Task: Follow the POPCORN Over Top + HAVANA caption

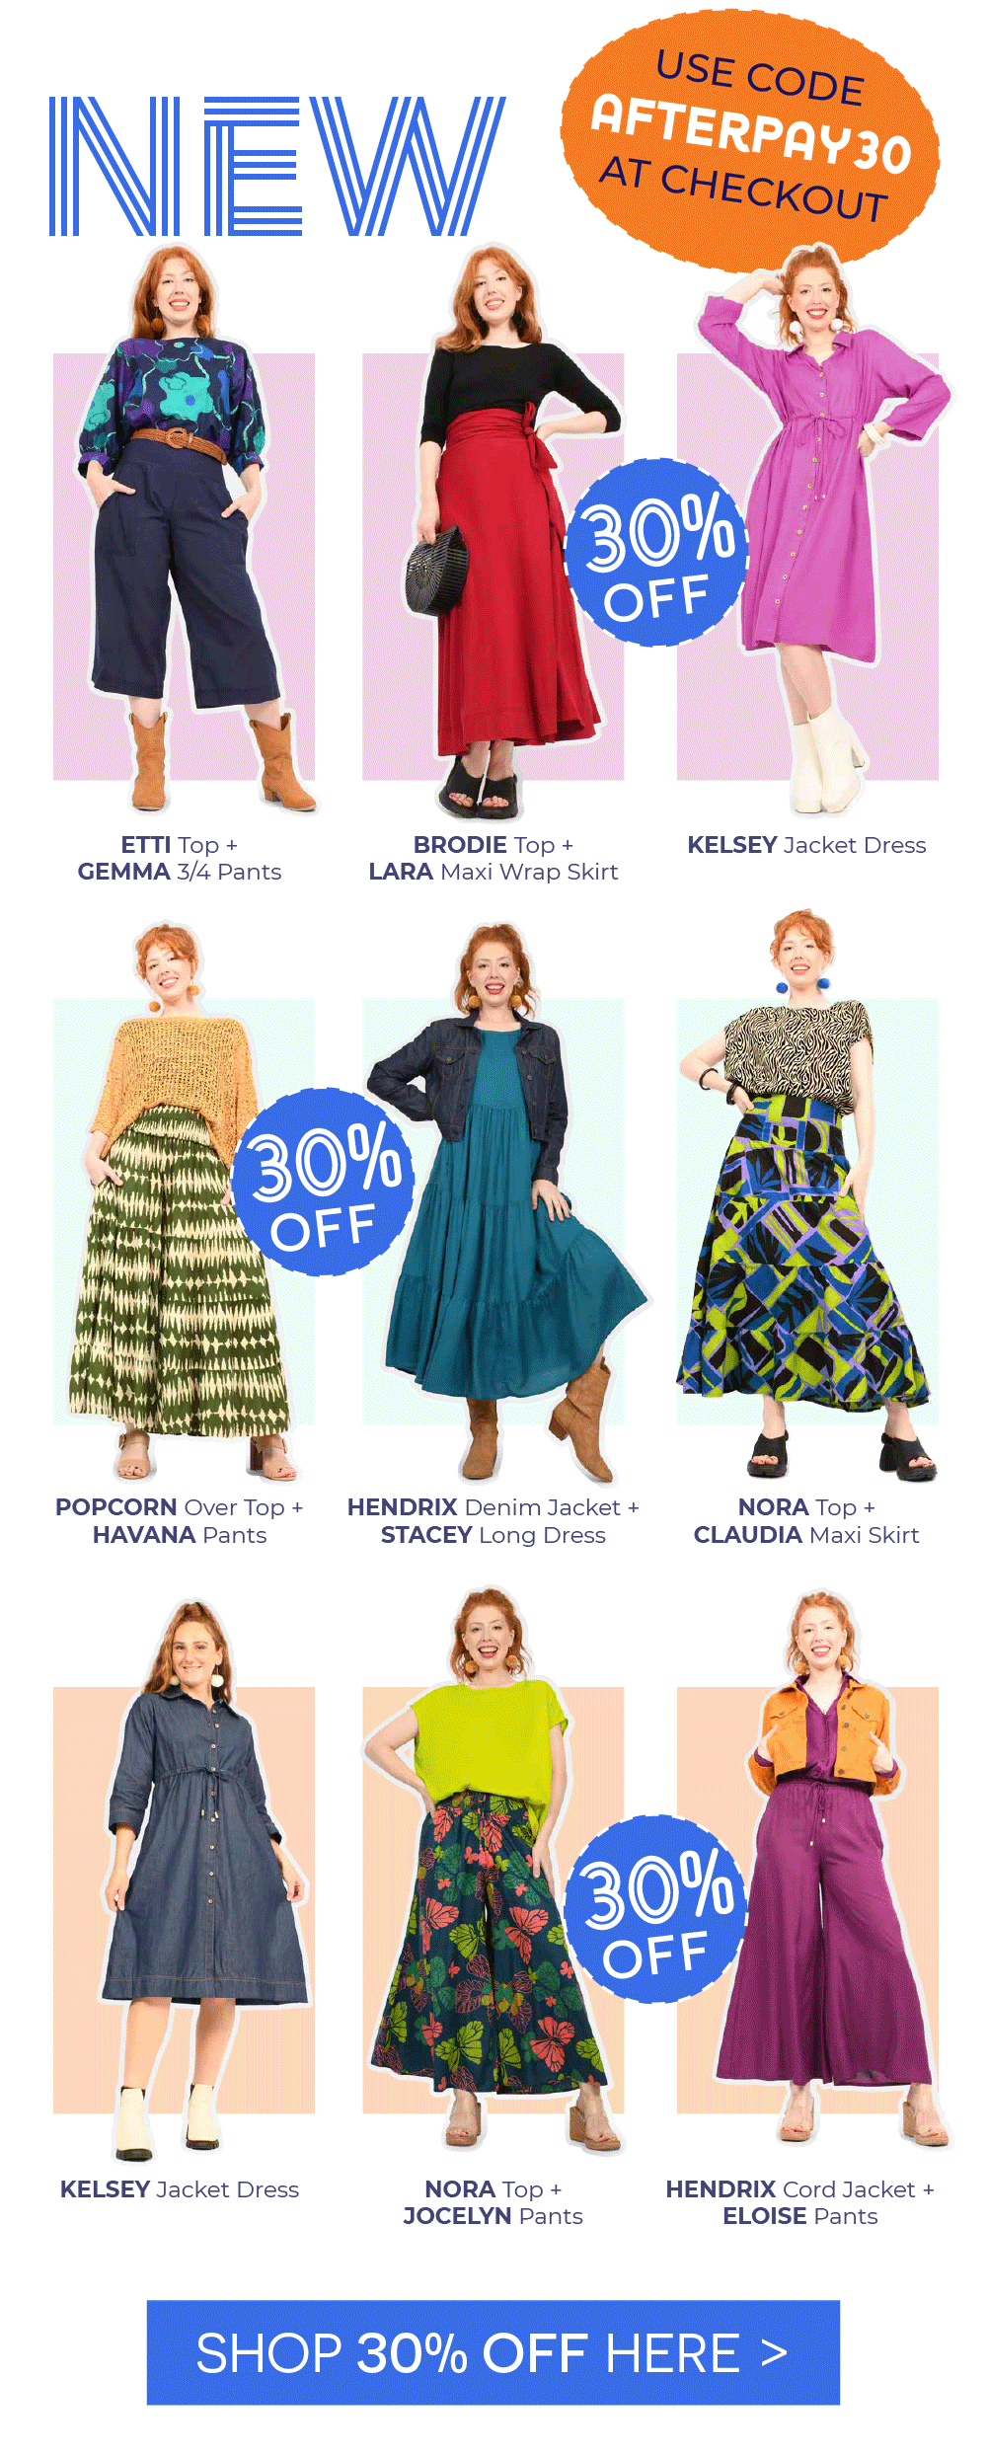Action: pyautogui.click(x=180, y=1521)
